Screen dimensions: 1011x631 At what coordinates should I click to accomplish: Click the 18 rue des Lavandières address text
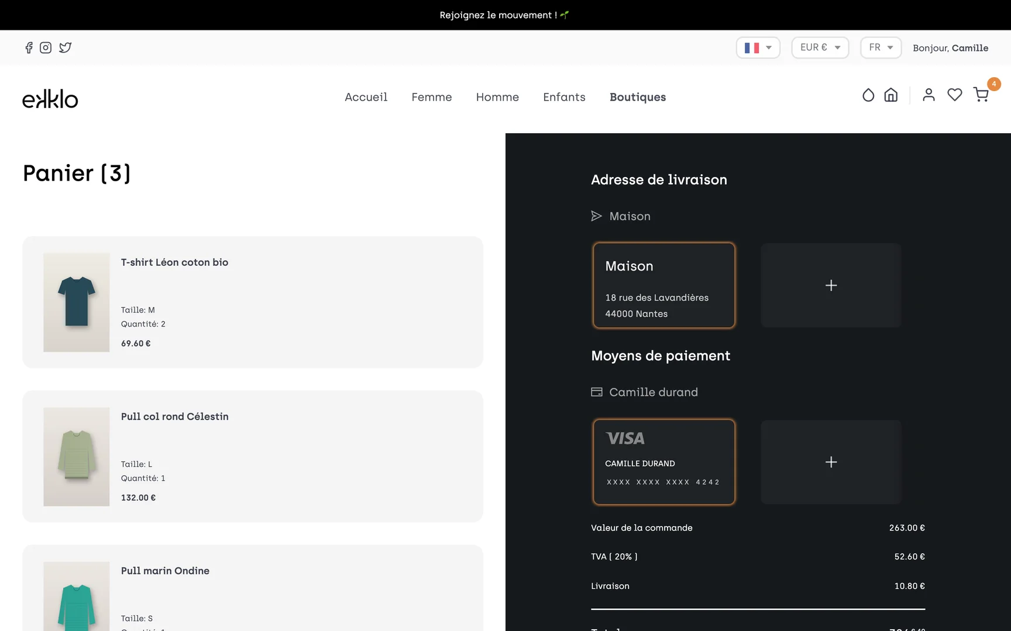click(x=657, y=298)
